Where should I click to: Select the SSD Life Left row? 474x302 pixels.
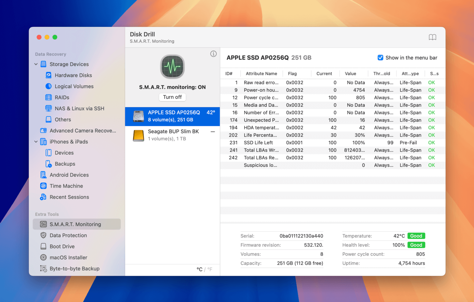point(333,143)
